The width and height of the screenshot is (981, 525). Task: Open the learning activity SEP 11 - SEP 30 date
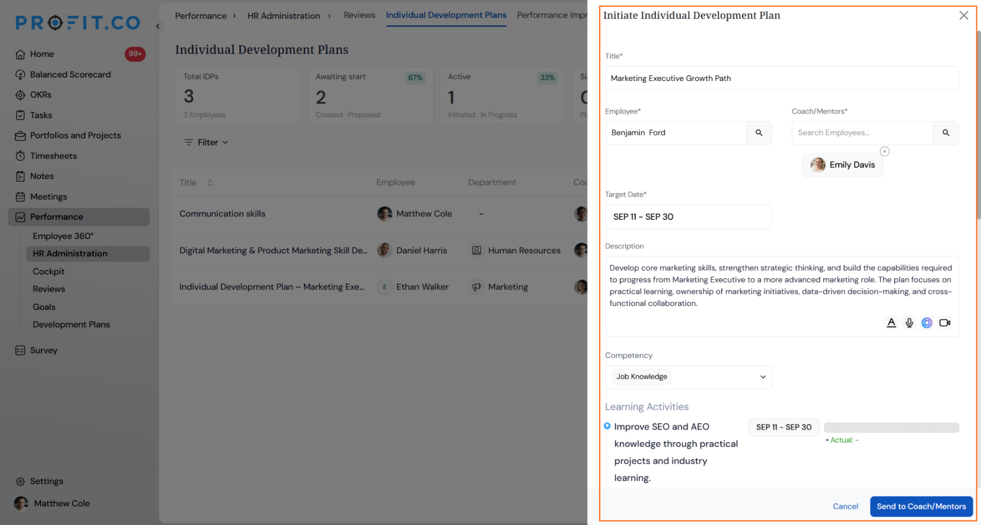click(x=784, y=427)
